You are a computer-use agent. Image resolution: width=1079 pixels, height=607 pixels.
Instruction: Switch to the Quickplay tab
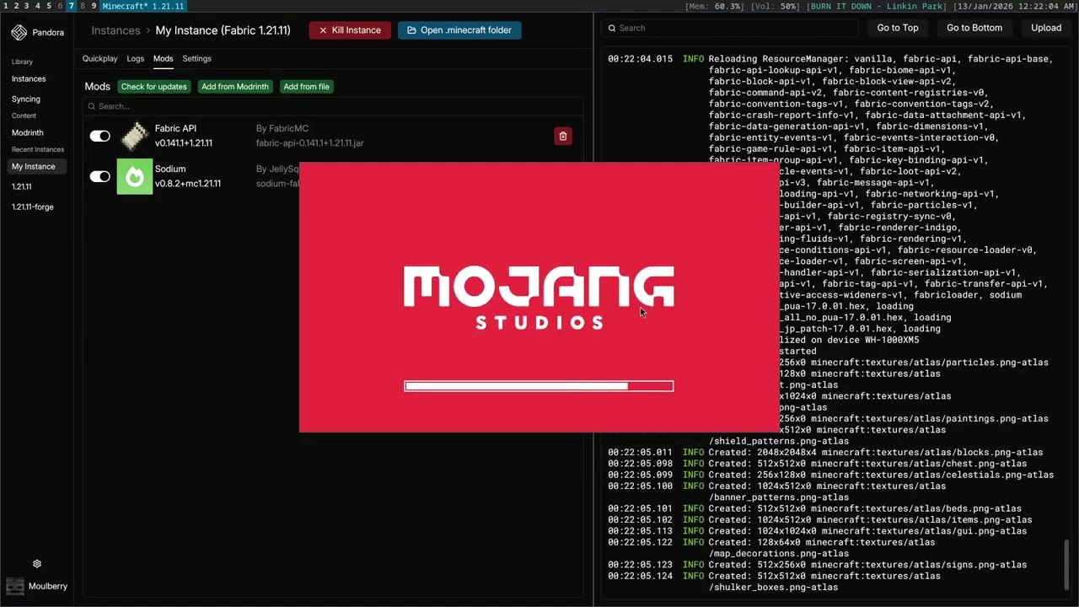pyautogui.click(x=100, y=59)
